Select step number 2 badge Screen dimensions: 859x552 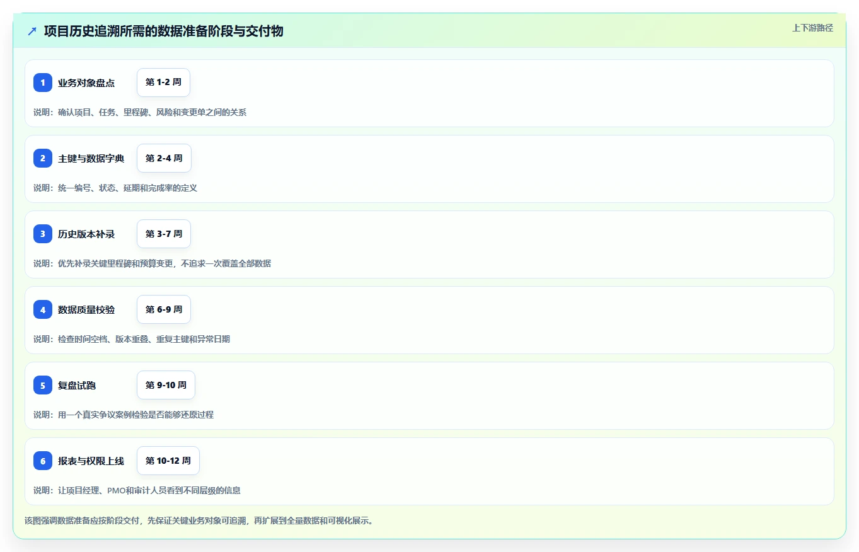(x=43, y=158)
